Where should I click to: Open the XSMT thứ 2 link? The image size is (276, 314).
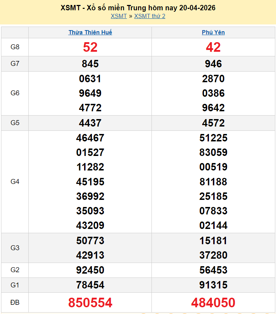150,16
